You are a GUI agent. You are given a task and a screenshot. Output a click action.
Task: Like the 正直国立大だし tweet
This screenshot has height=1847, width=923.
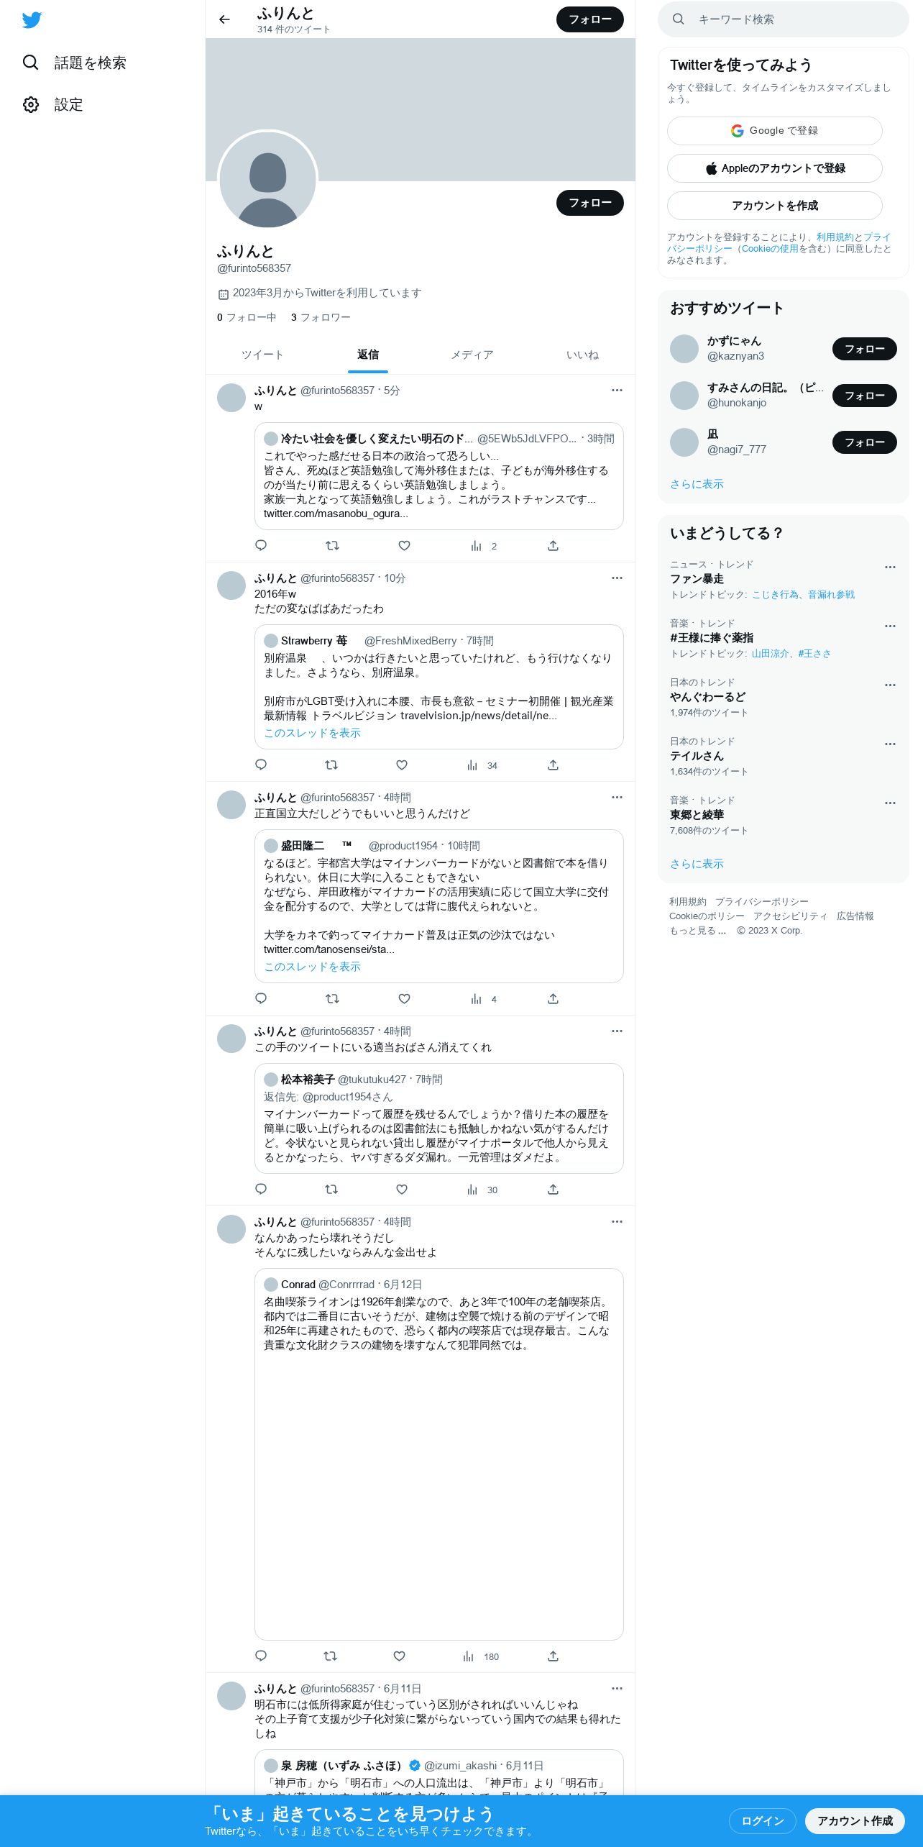[404, 999]
